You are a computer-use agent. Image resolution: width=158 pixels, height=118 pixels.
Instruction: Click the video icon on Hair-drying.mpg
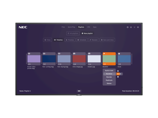pos(59,53)
